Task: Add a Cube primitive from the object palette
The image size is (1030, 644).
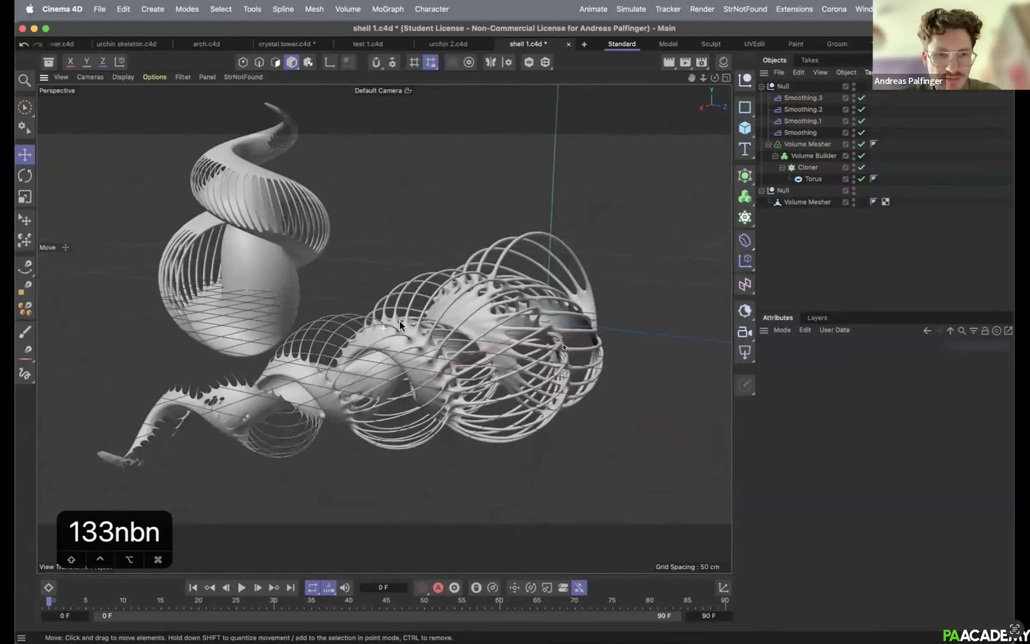Action: (x=744, y=128)
